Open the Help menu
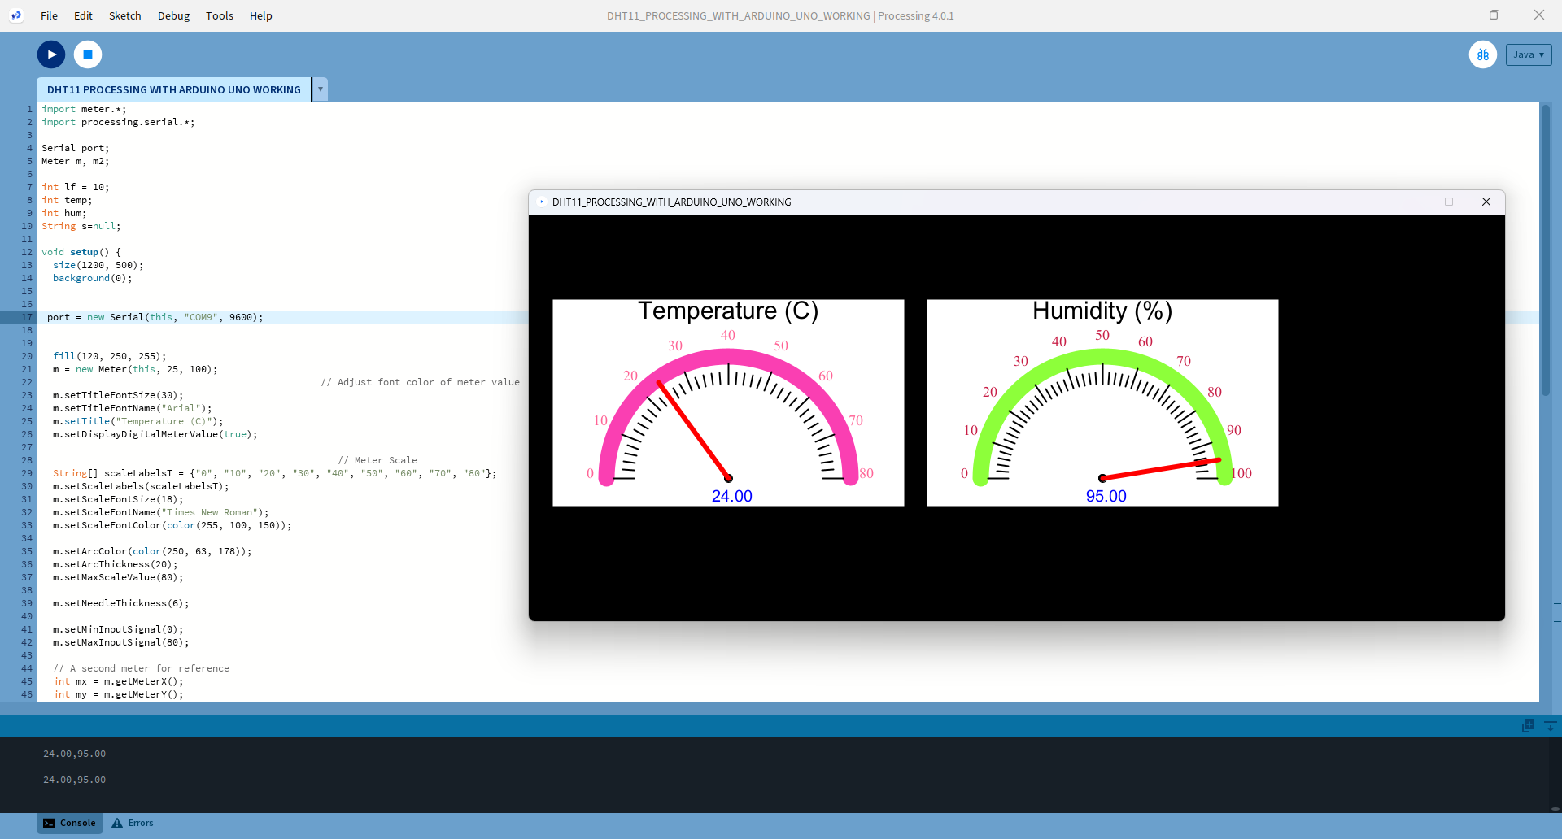Image resolution: width=1562 pixels, height=839 pixels. 260,15
